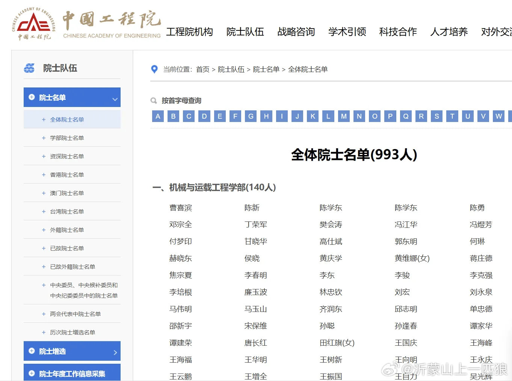Select the letter Q filter button
This screenshot has width=512, height=381.
coord(406,116)
